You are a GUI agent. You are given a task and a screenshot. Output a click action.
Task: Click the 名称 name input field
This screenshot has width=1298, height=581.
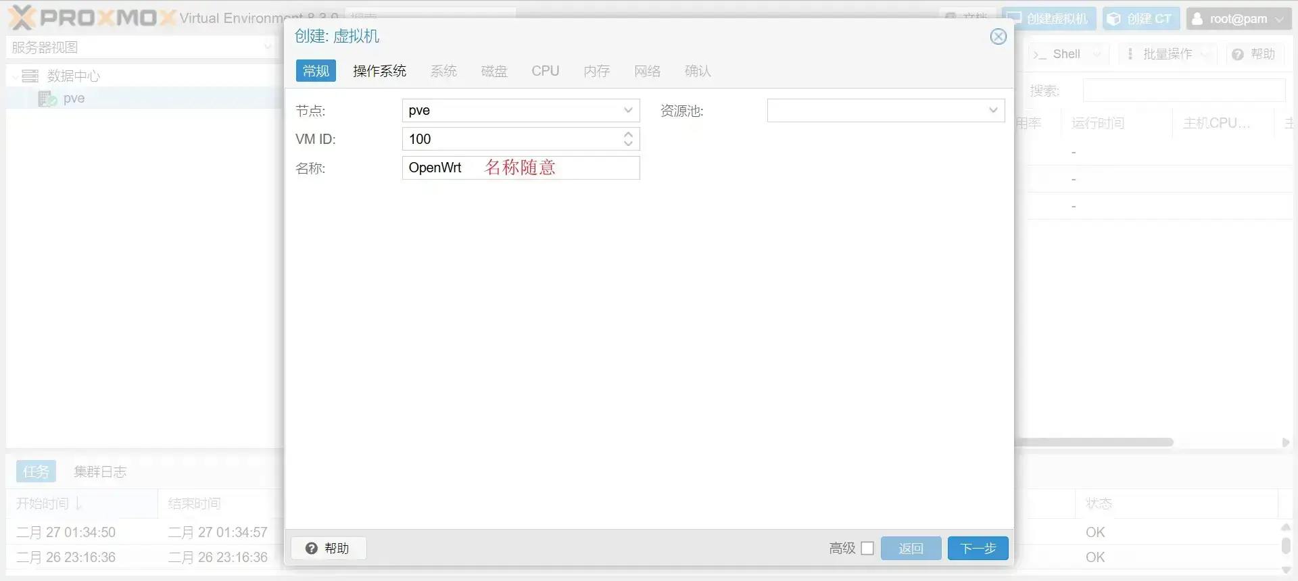pos(521,168)
